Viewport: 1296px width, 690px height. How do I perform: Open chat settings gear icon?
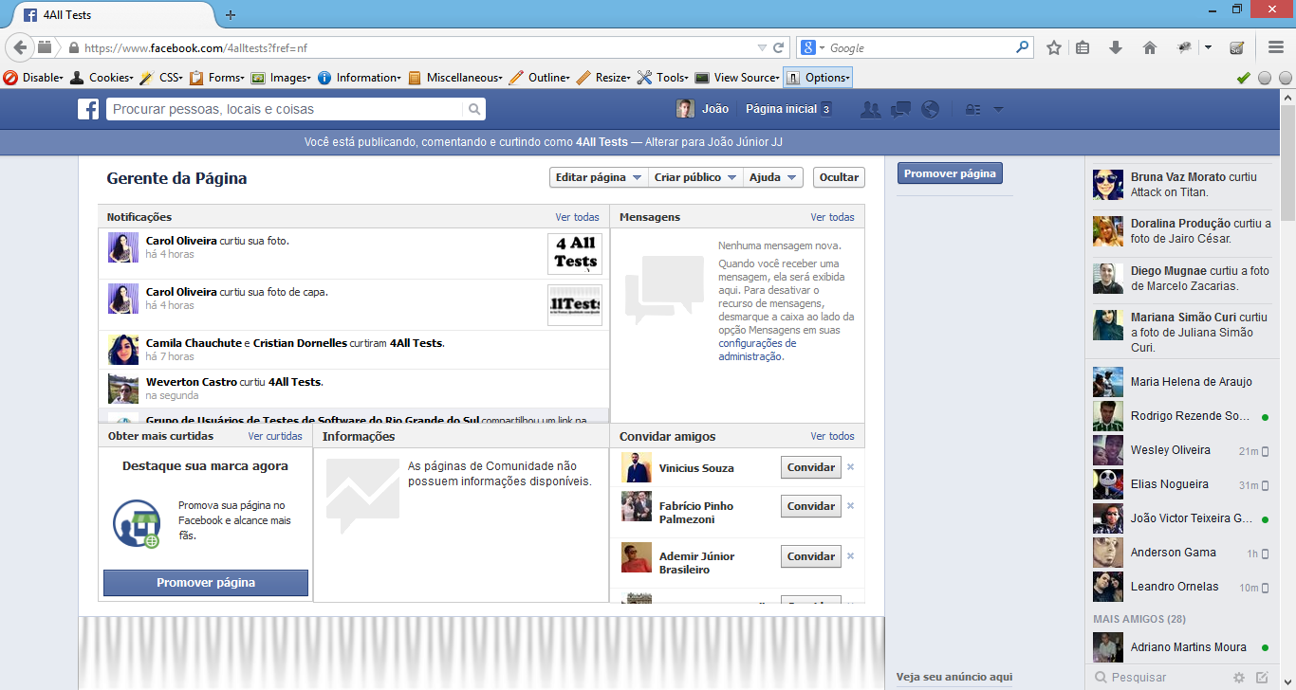coord(1238,678)
